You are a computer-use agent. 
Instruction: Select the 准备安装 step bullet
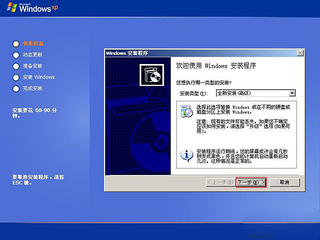(16, 66)
